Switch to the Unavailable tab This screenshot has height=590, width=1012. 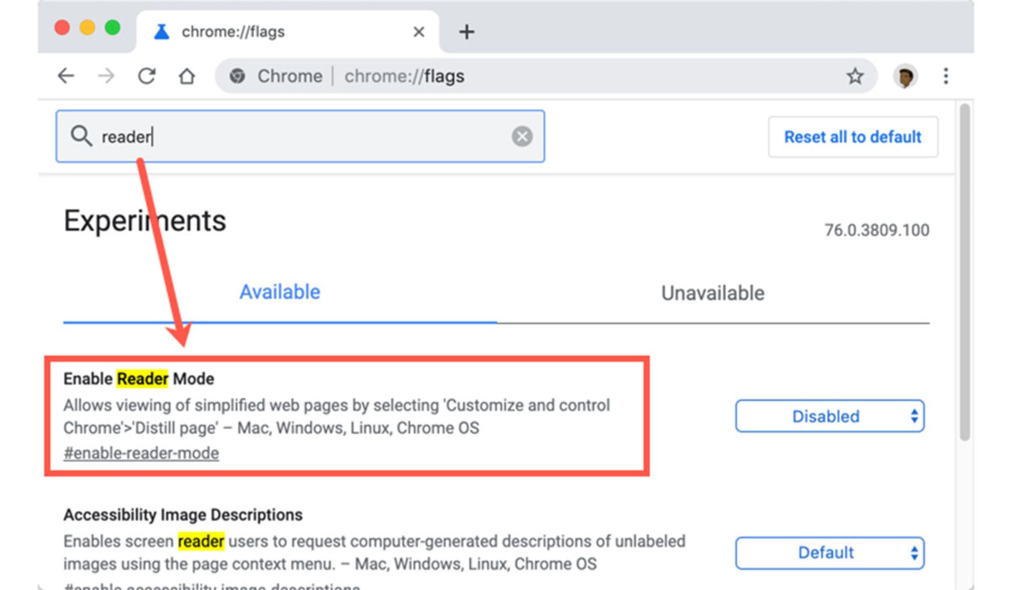coord(713,293)
